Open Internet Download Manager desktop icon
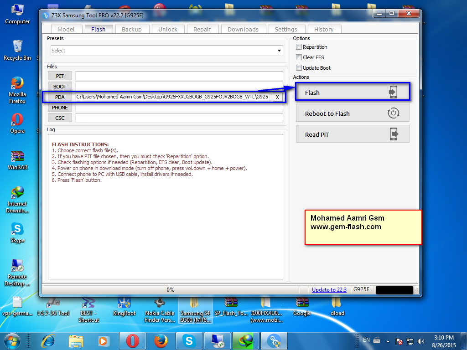The width and height of the screenshot is (467, 350). pos(17,200)
